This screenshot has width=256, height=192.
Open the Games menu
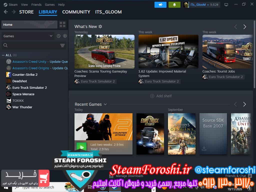[50, 5]
